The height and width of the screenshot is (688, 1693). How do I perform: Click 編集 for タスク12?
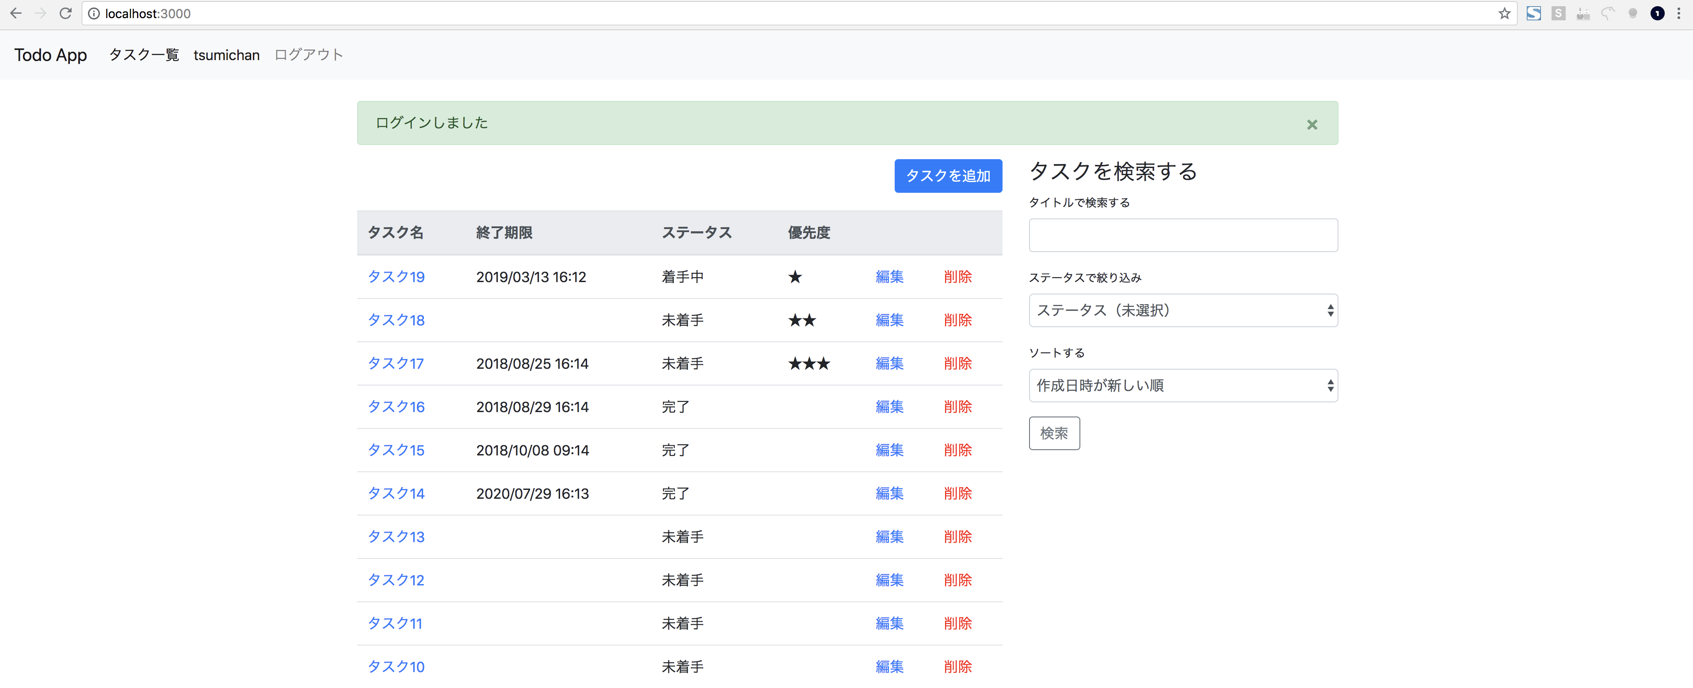(889, 580)
